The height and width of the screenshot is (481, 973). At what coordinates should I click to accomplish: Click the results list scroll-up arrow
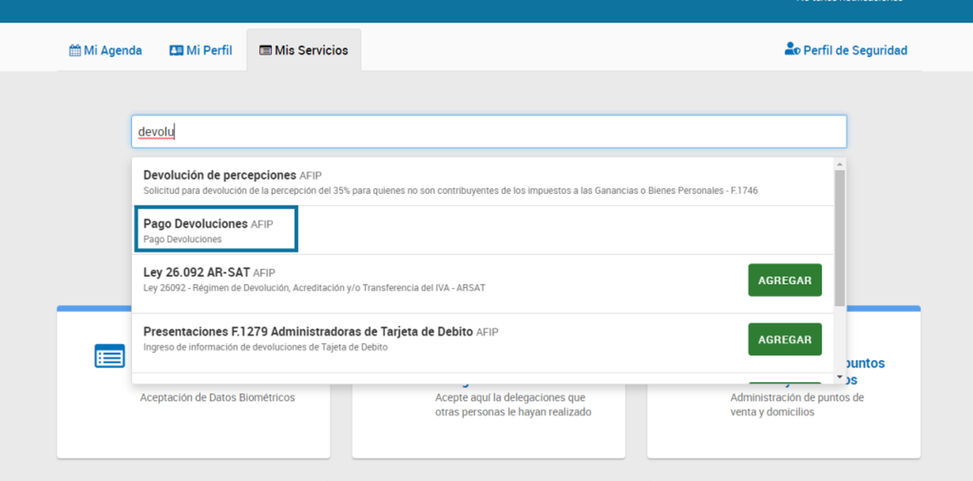coord(839,164)
